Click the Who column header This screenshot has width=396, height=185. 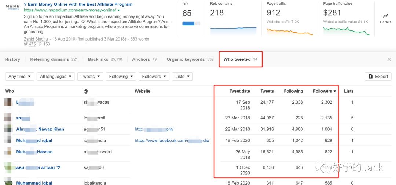click(9, 91)
